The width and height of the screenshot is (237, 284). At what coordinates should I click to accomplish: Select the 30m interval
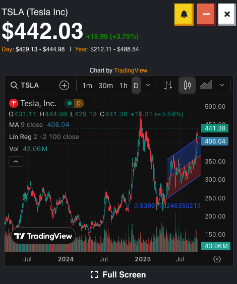tap(105, 86)
